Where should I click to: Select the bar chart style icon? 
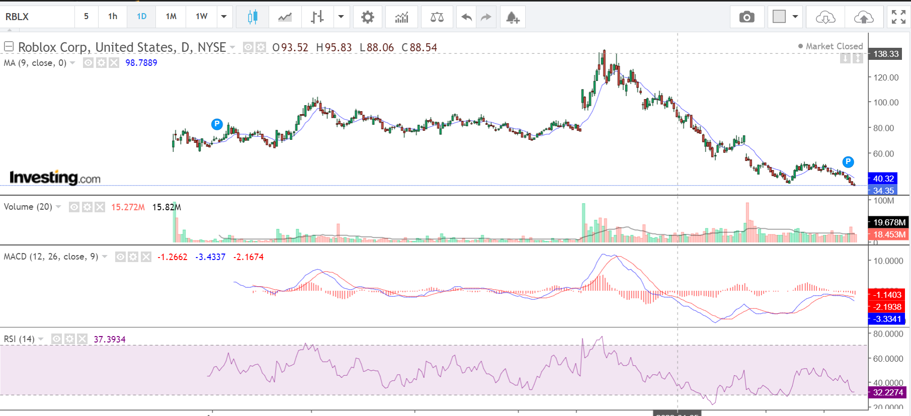317,17
